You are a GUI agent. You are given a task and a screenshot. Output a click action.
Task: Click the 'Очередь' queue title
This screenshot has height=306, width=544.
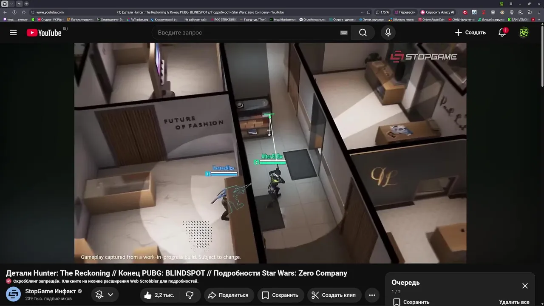click(x=405, y=283)
